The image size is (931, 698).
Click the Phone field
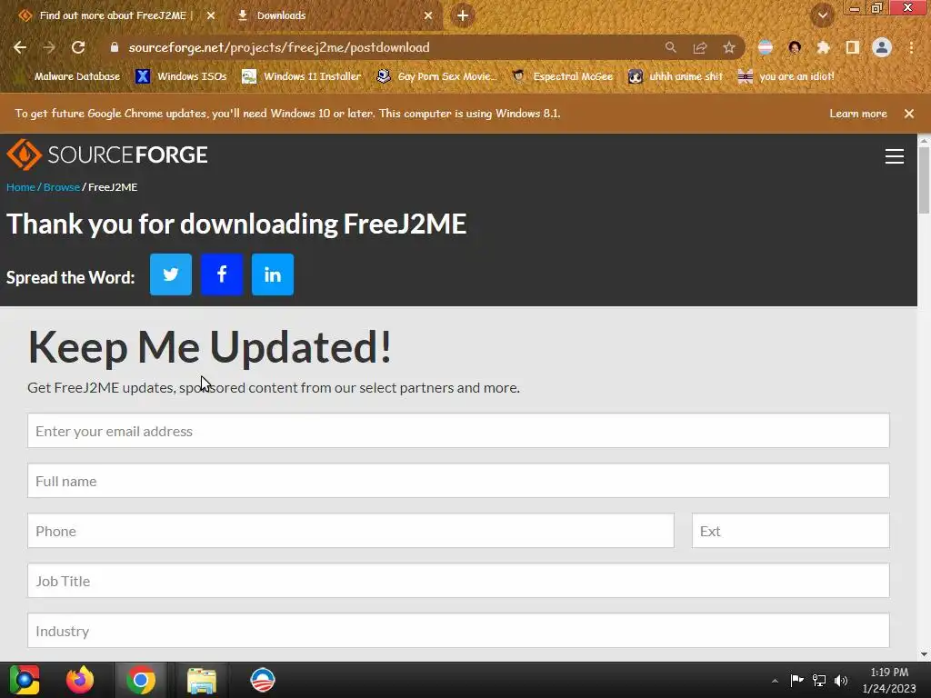click(x=351, y=531)
